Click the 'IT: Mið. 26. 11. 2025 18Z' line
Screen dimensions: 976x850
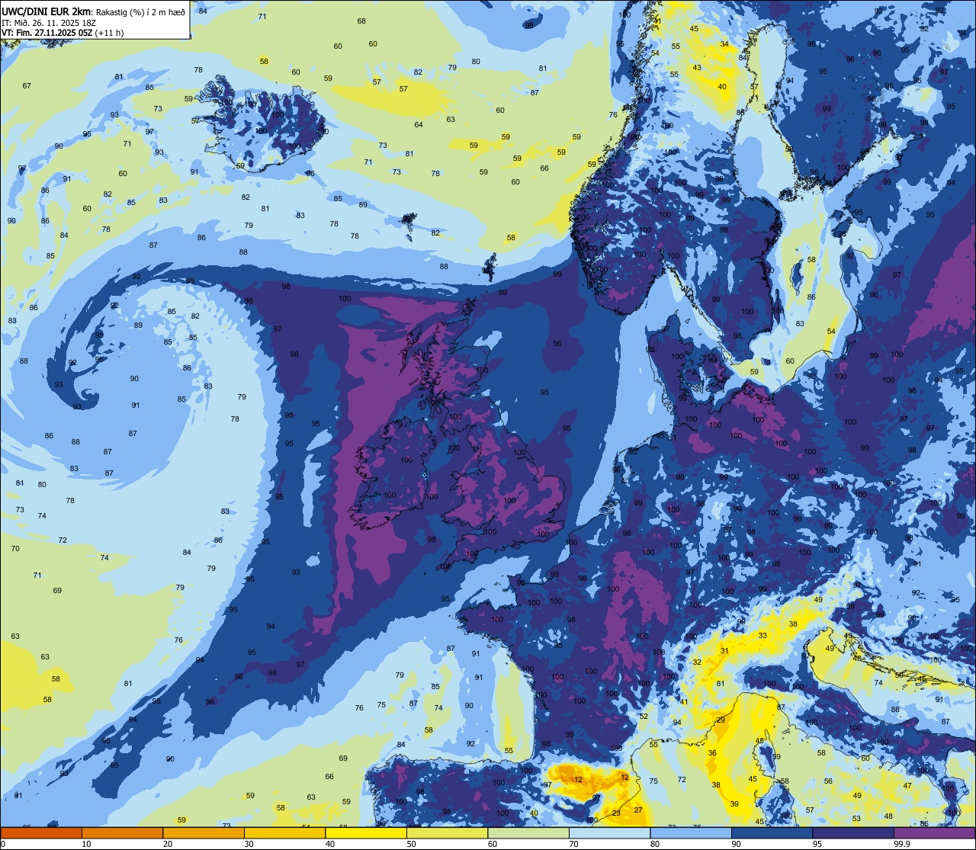click(x=49, y=22)
